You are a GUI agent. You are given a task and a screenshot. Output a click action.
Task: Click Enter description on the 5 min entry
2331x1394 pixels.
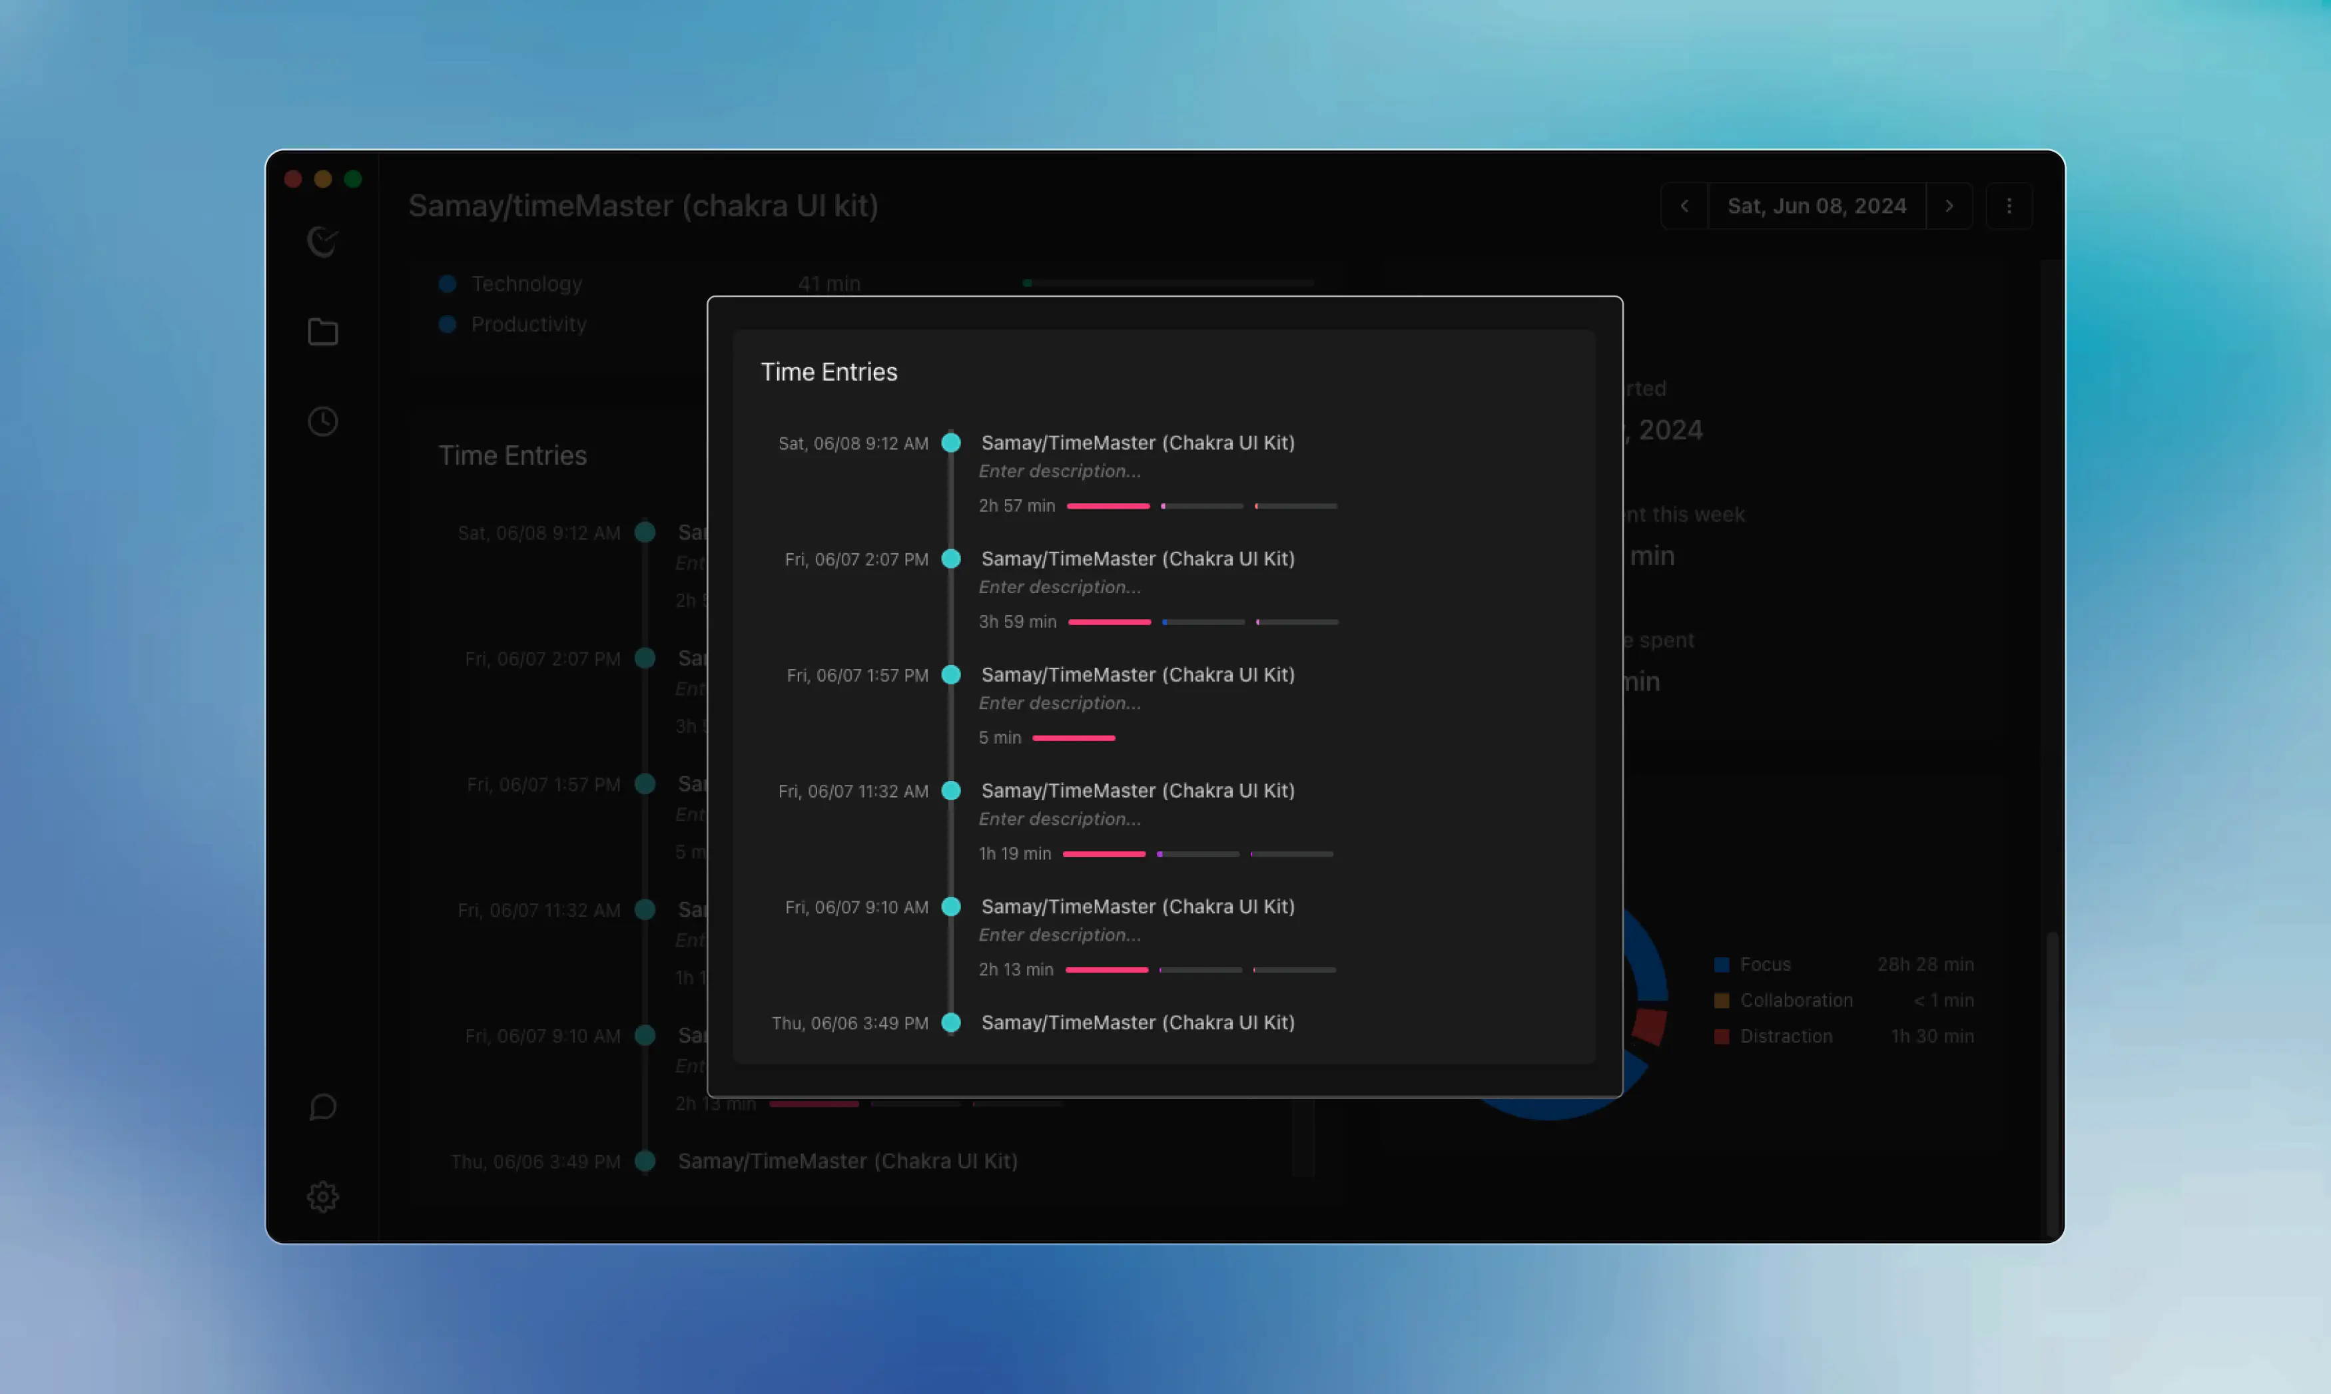(1059, 702)
